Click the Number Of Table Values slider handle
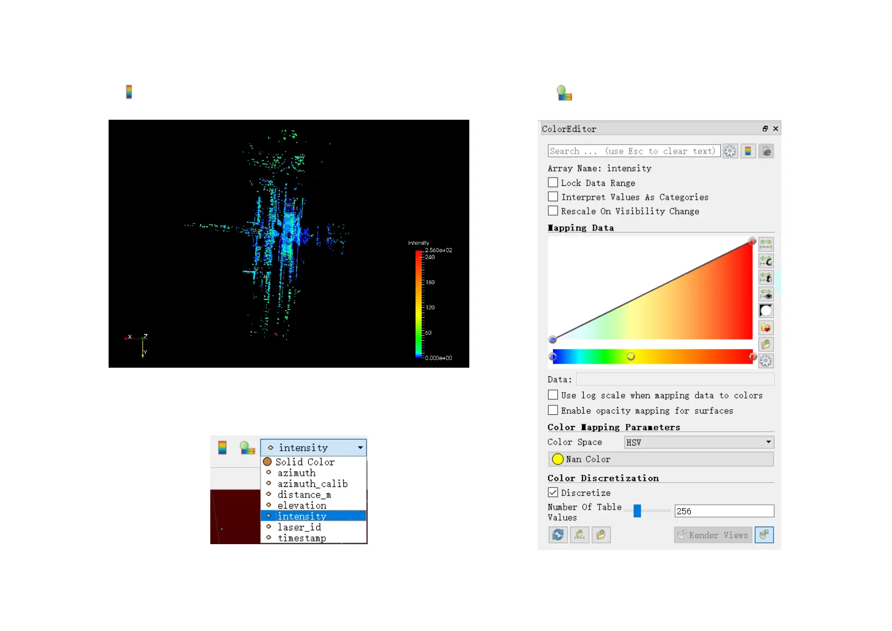The image size is (892, 631). [x=637, y=511]
